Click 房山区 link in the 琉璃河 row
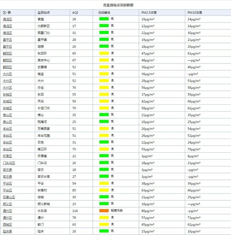Screen dimensions: 231x235 pyautogui.click(x=8, y=122)
